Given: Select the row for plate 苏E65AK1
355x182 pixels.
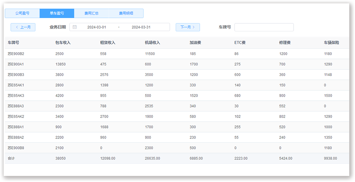Looking at the screenshot, I should 16,85.
